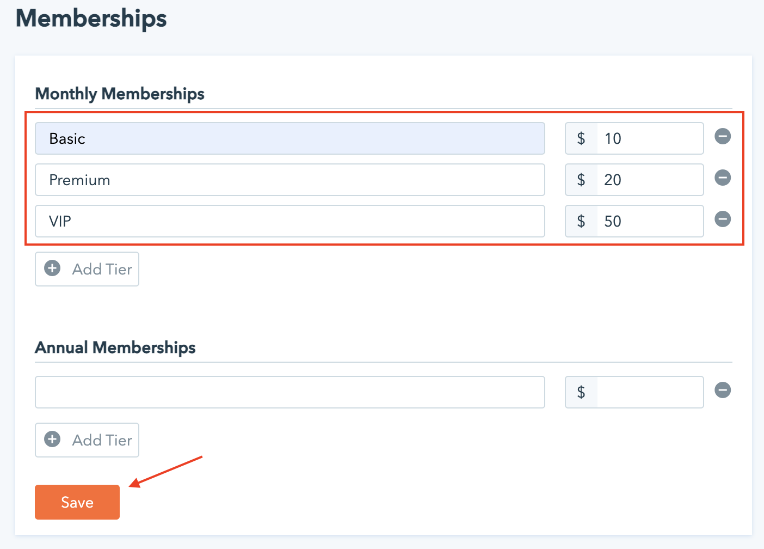This screenshot has width=764, height=549.
Task: Add Tier to Annual Memberships
Action: (87, 440)
